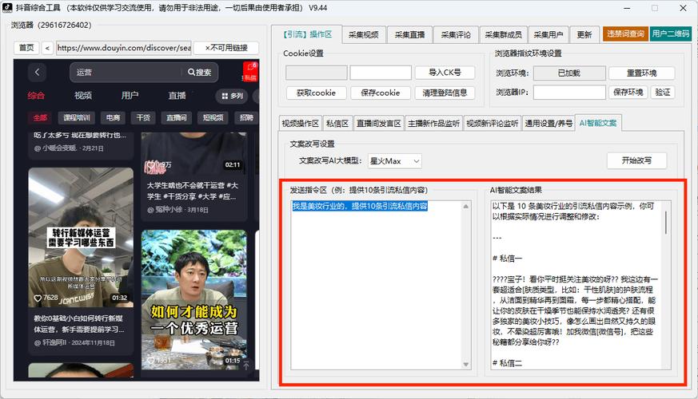Select the 直播 results tab
Viewport: 698px width, 399px height.
(x=177, y=96)
